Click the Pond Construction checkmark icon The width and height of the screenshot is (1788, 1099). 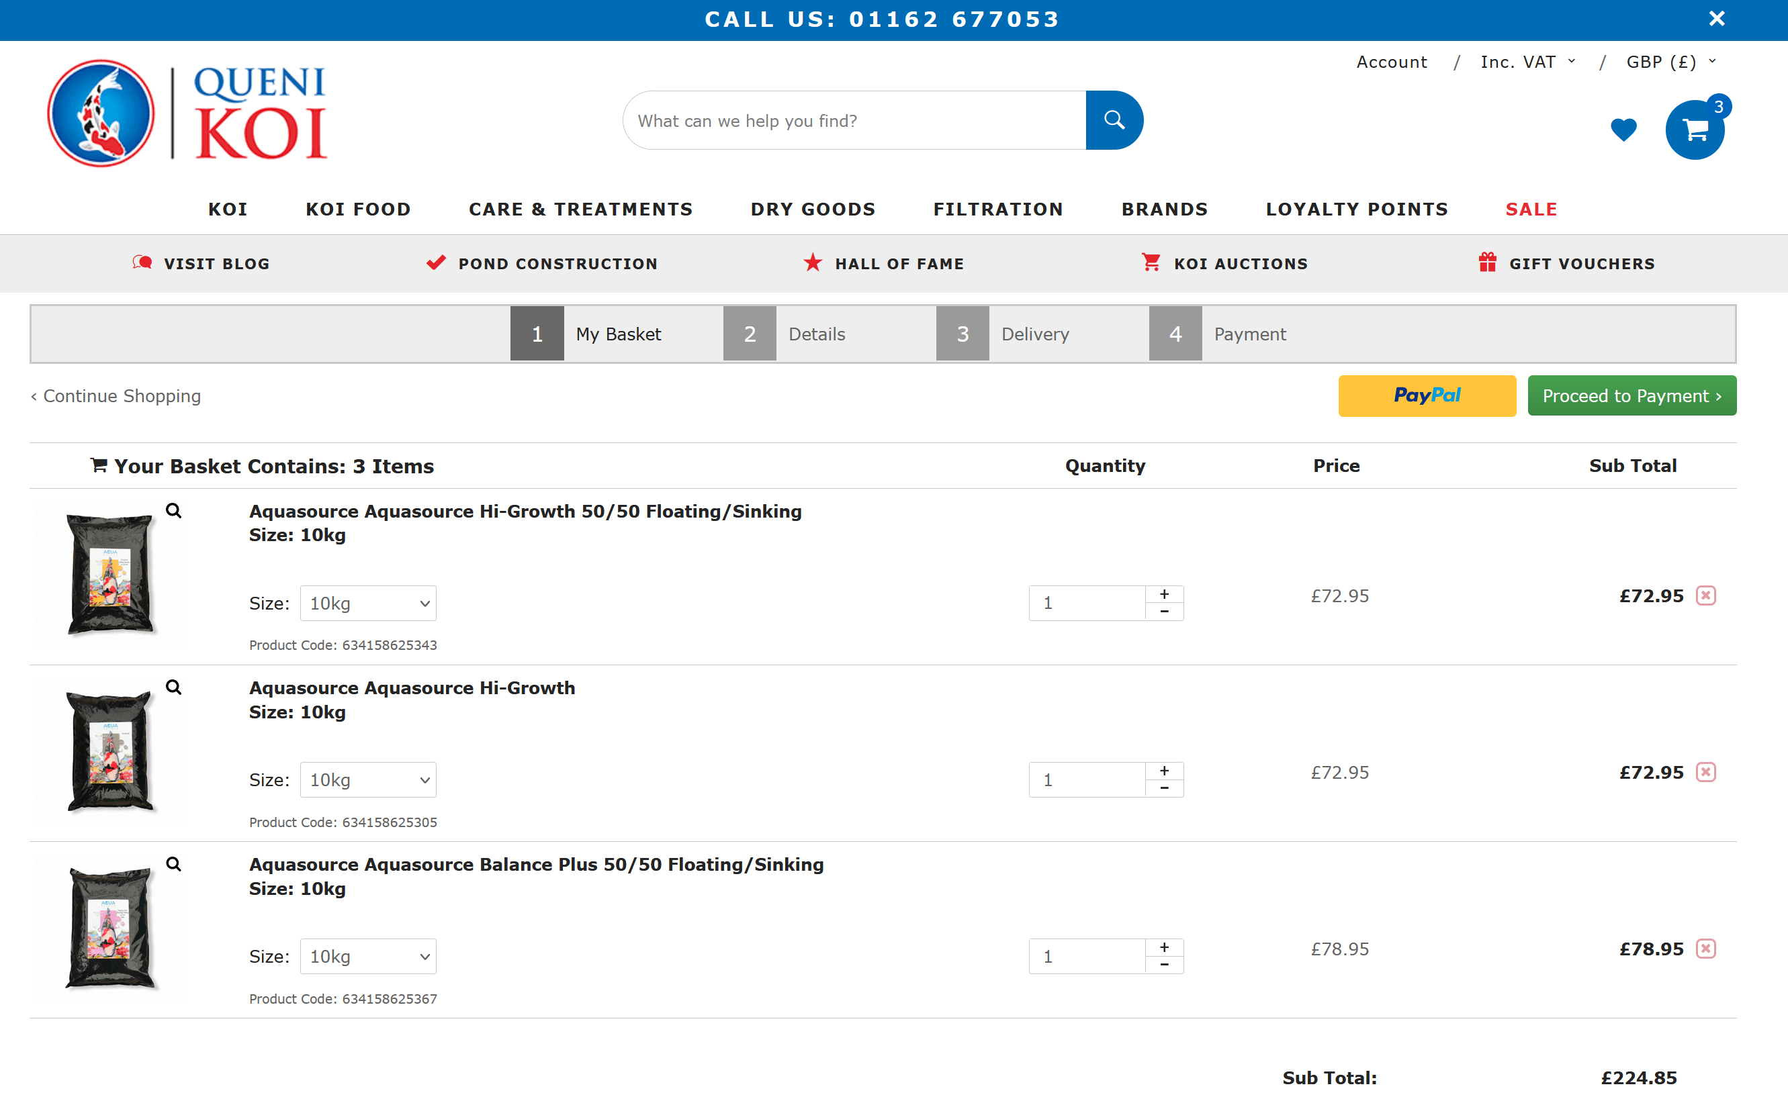pyautogui.click(x=435, y=262)
